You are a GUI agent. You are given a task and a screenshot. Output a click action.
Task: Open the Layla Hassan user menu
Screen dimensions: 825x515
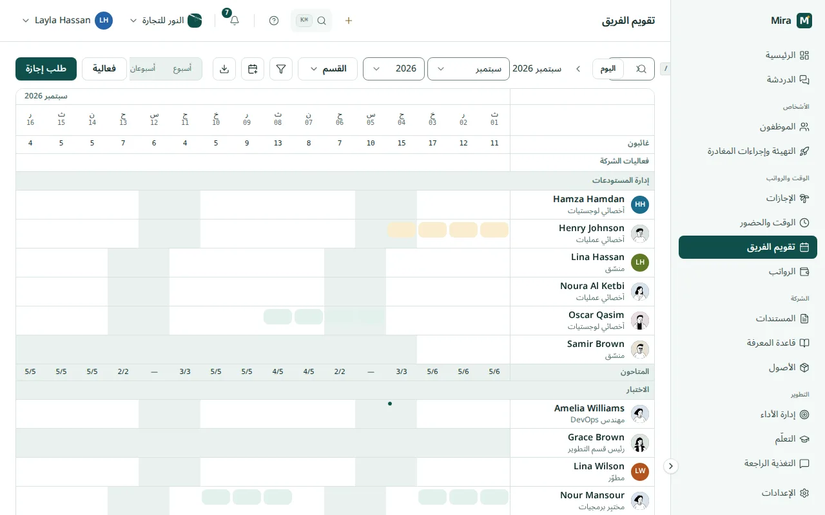[x=67, y=21]
